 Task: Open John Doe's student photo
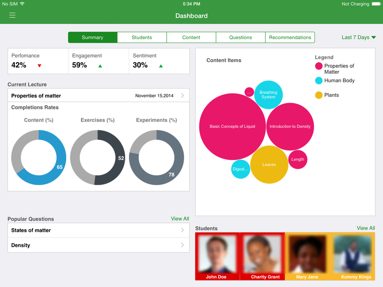click(x=217, y=254)
